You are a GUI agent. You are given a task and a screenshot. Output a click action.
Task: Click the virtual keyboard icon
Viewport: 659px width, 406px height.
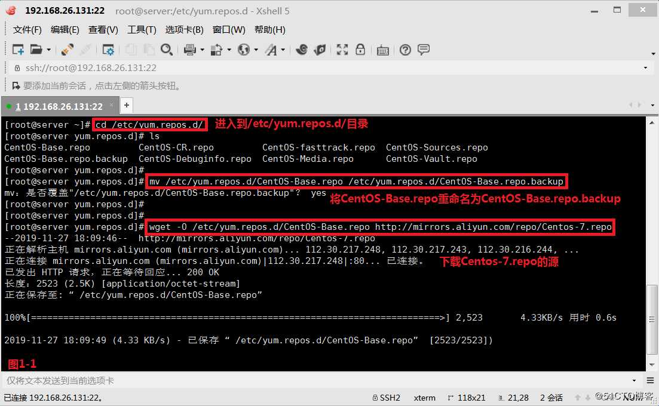pos(382,50)
